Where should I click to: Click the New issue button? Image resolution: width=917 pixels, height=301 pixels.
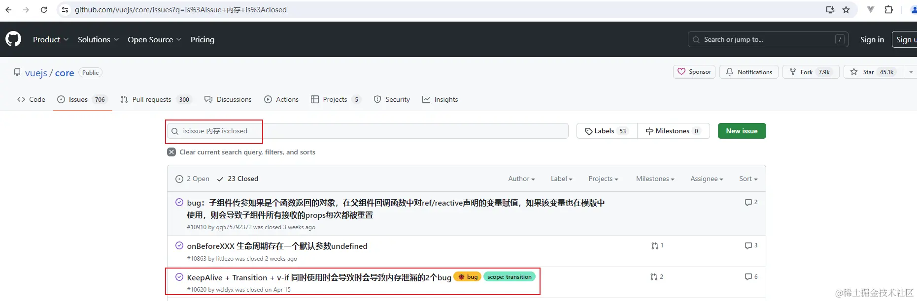pyautogui.click(x=742, y=131)
